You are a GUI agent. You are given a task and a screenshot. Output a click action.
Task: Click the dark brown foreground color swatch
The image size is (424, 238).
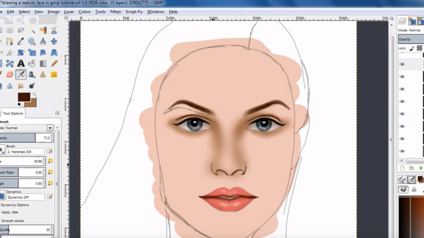coord(23,96)
